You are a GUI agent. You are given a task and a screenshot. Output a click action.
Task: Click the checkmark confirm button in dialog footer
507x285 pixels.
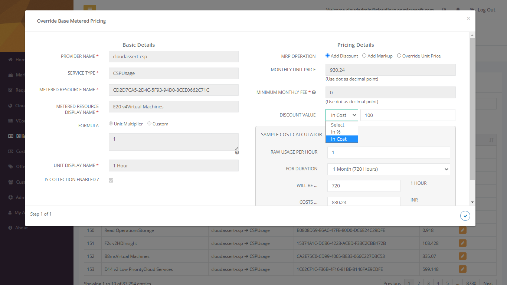[x=465, y=216]
